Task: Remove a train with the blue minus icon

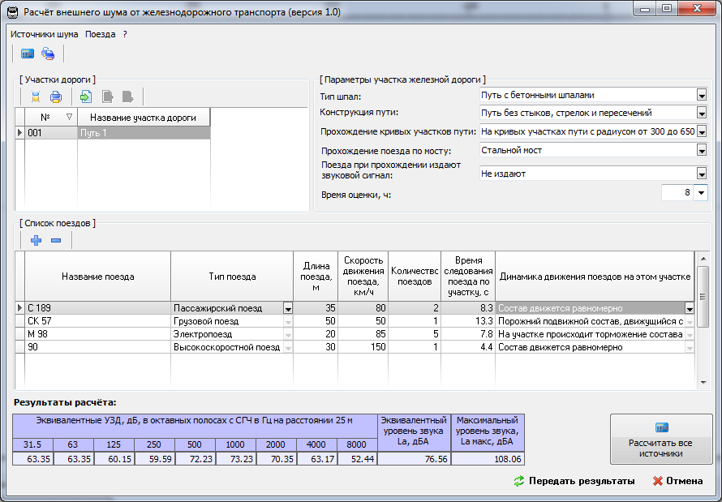Action: (x=56, y=240)
